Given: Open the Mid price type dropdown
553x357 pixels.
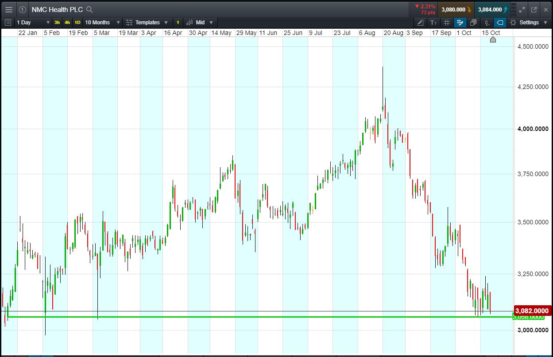Looking at the screenshot, I should point(200,23).
